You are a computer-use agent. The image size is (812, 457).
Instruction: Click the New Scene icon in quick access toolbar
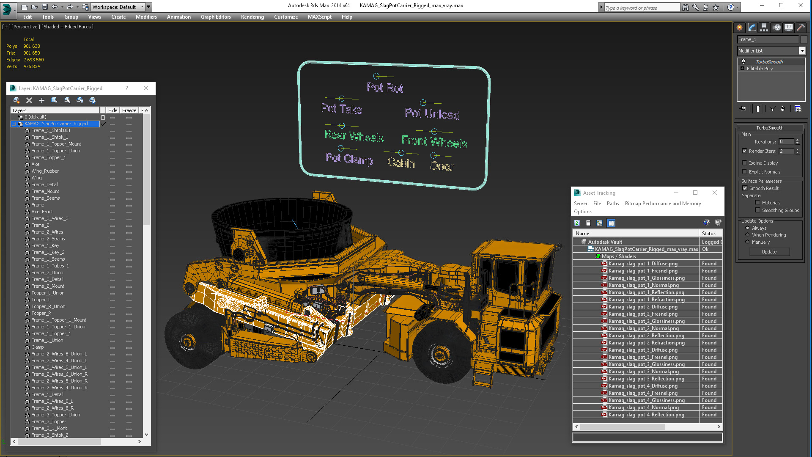point(25,7)
